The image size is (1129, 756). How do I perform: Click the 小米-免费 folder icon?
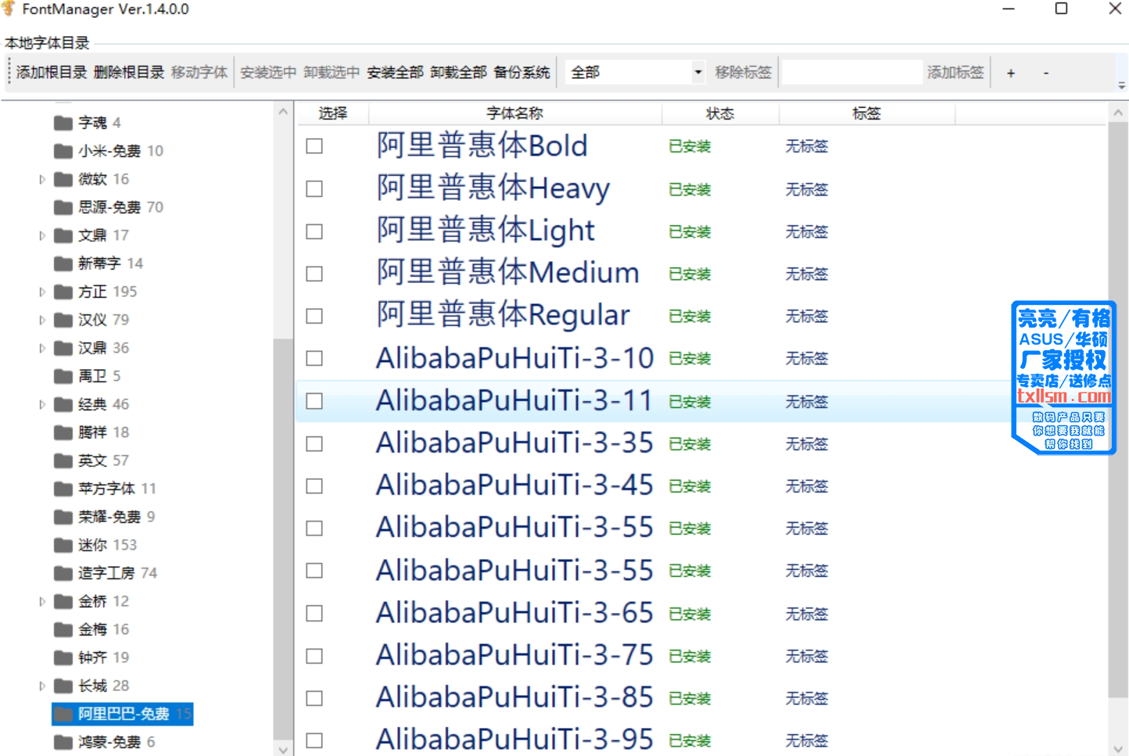[63, 151]
